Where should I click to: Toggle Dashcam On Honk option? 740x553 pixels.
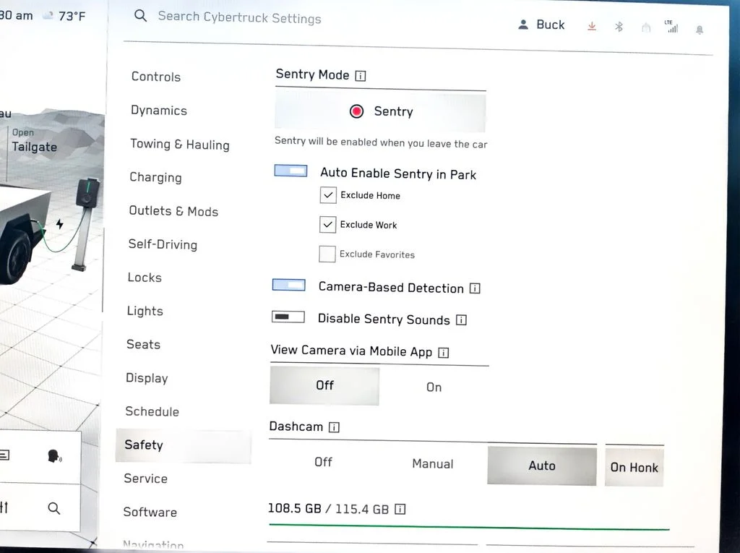(x=634, y=467)
